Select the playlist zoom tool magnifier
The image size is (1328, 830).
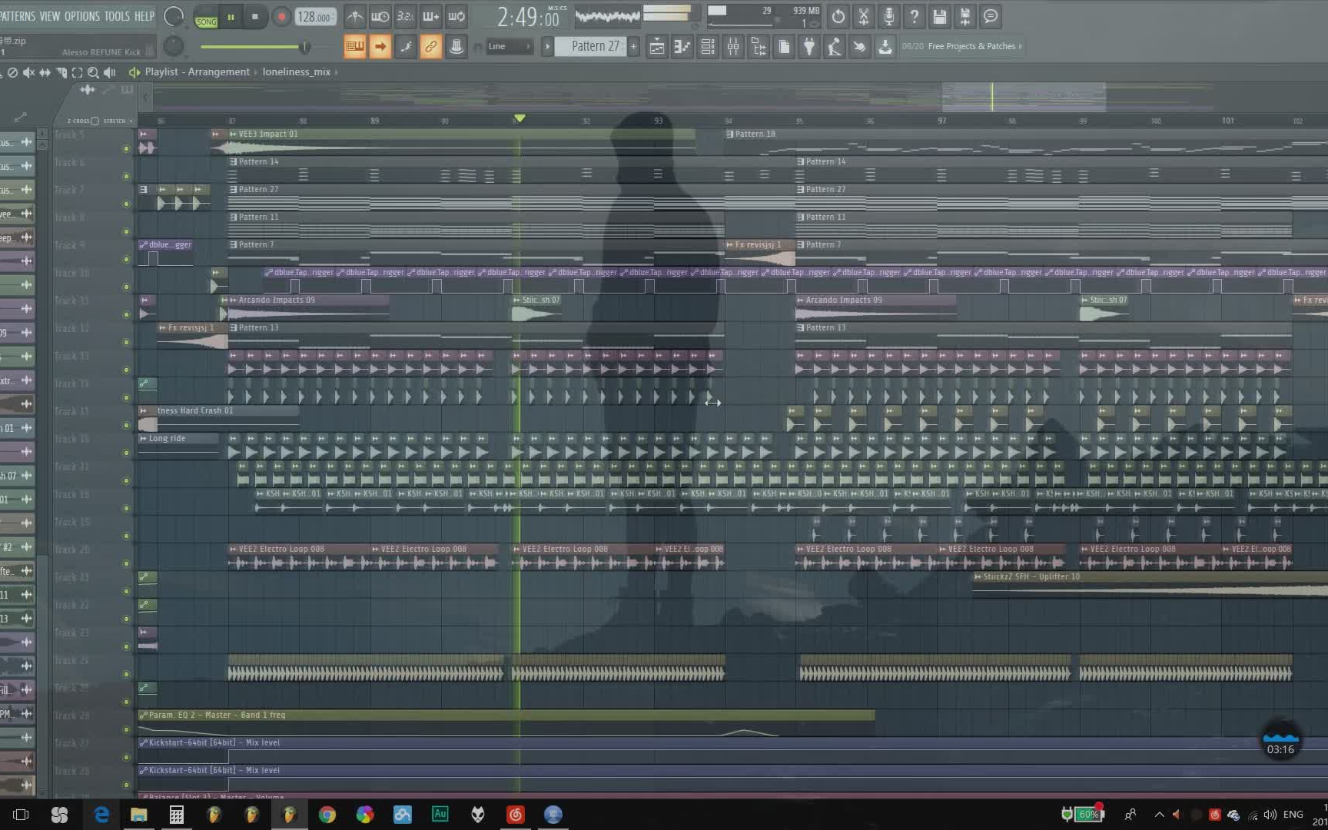(93, 72)
